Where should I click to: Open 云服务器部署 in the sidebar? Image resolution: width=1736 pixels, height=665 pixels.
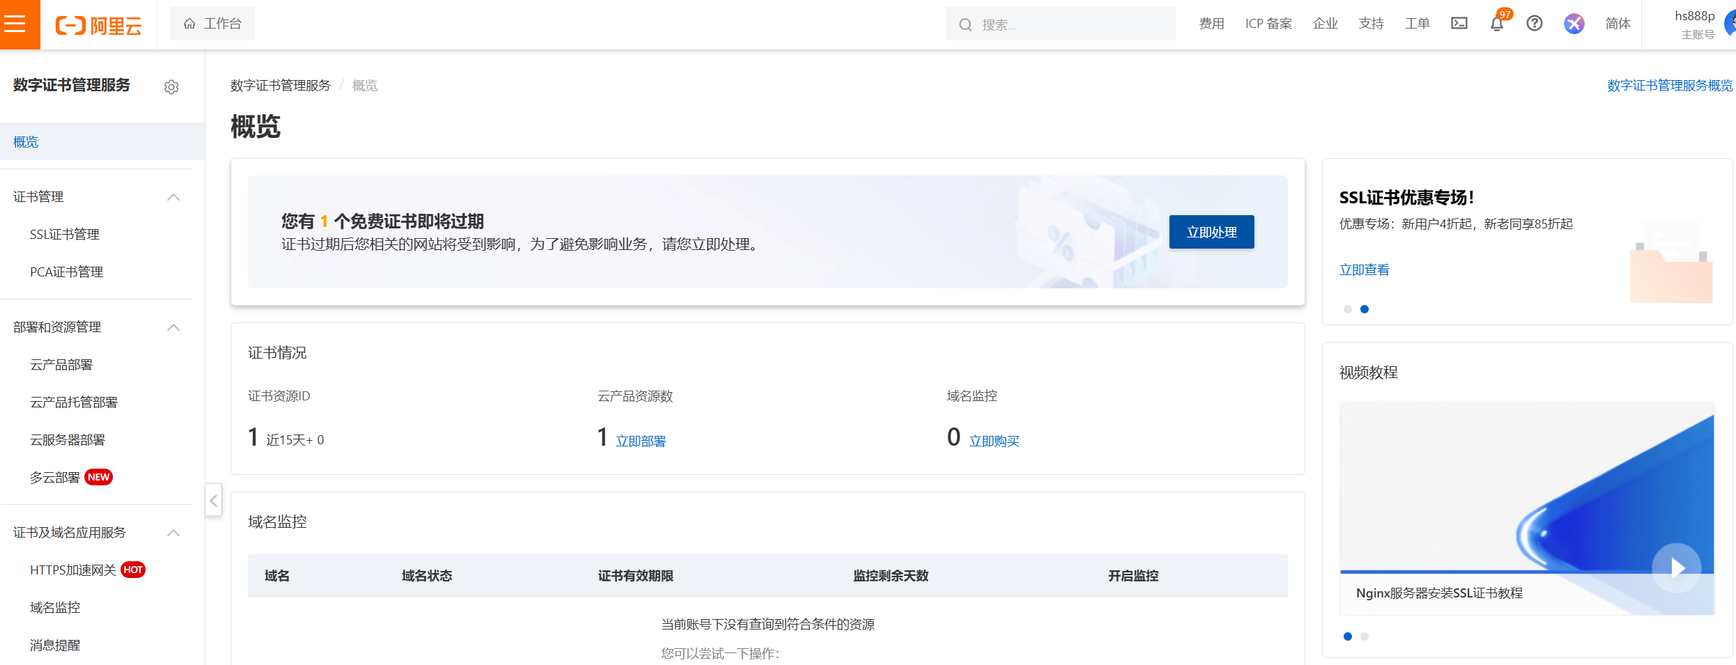click(x=68, y=440)
